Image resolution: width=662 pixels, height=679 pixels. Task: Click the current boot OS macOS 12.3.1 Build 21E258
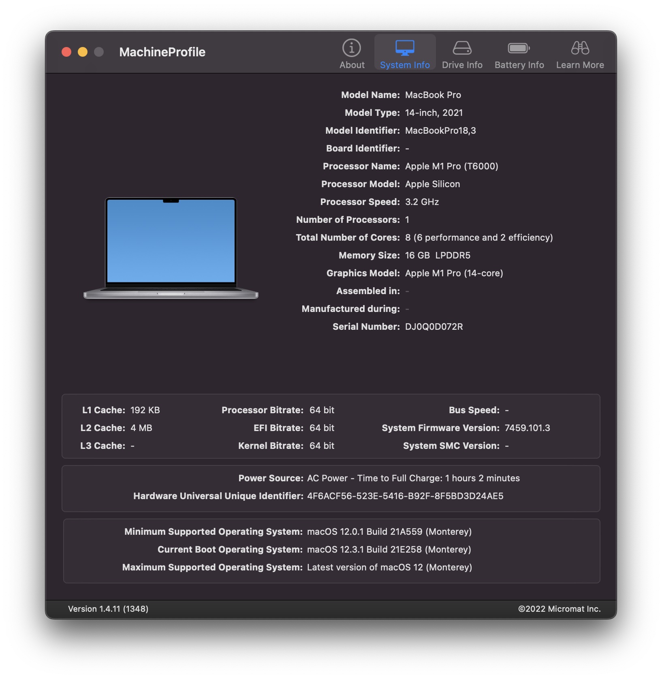[389, 549]
